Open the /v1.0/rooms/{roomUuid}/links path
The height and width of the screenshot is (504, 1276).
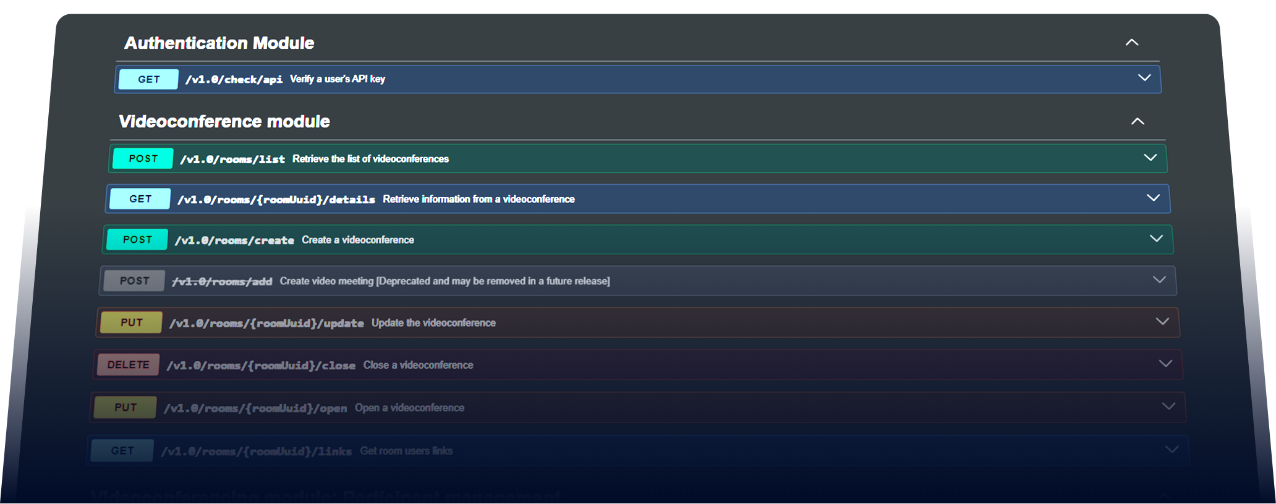[x=256, y=451]
